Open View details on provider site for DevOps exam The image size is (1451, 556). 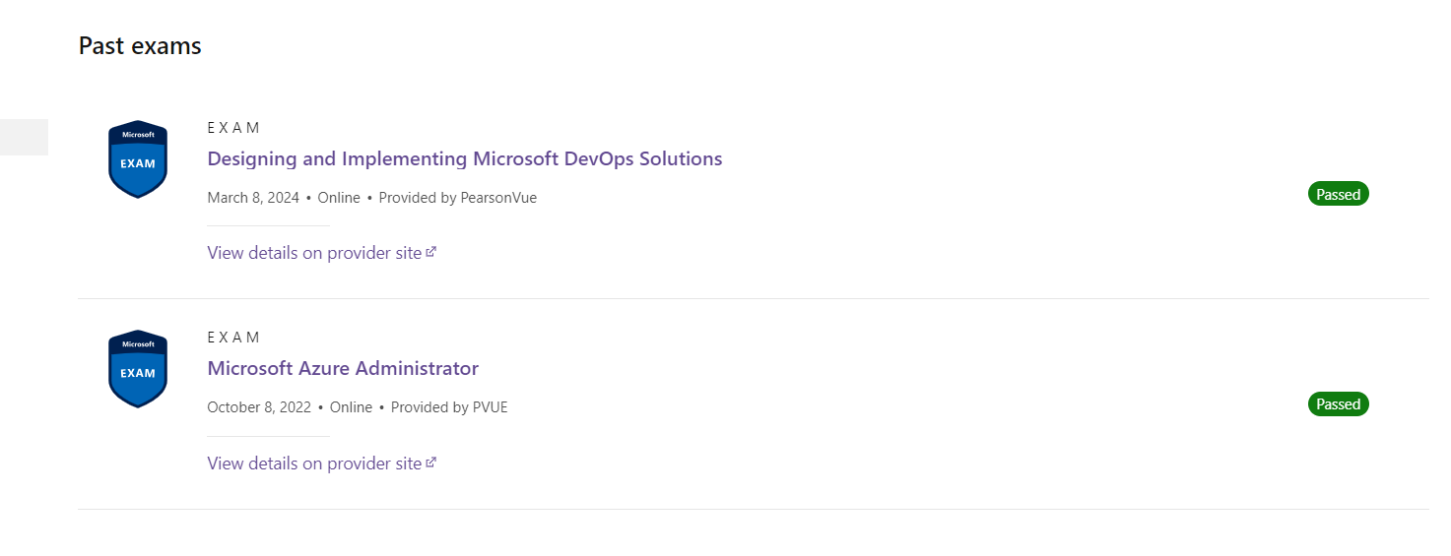[321, 253]
